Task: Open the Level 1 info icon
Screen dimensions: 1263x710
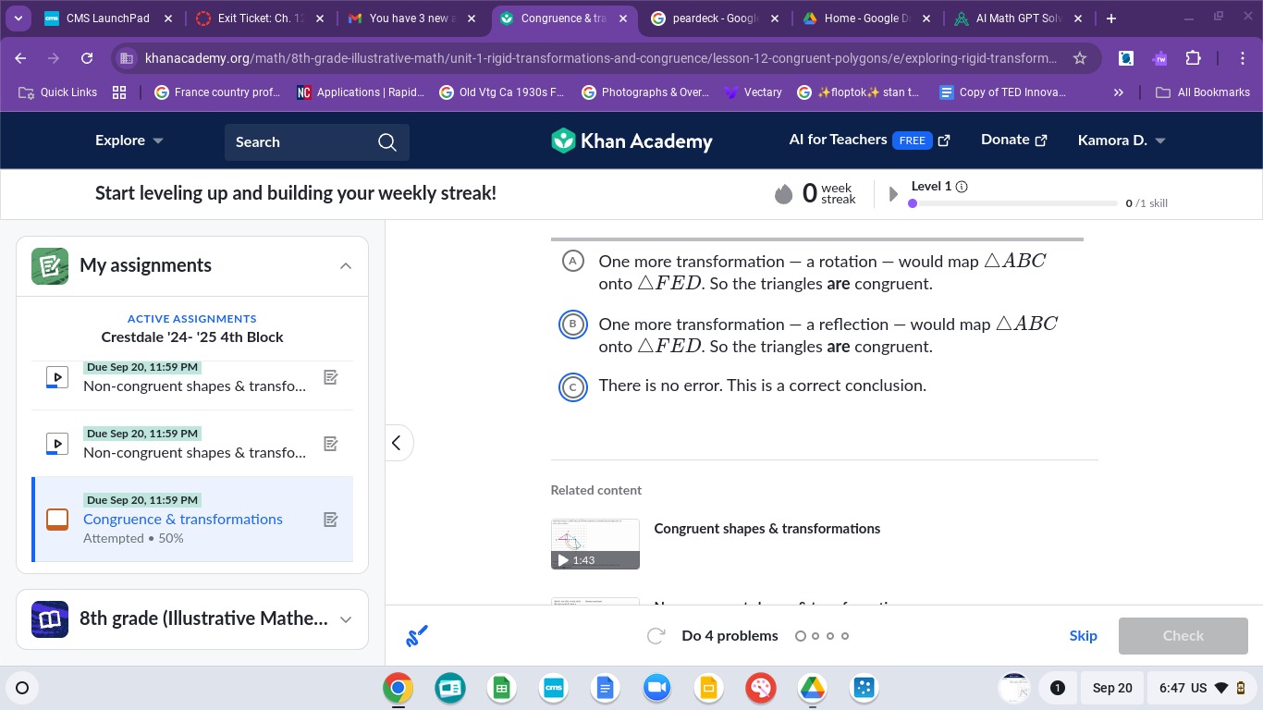Action: tap(962, 187)
